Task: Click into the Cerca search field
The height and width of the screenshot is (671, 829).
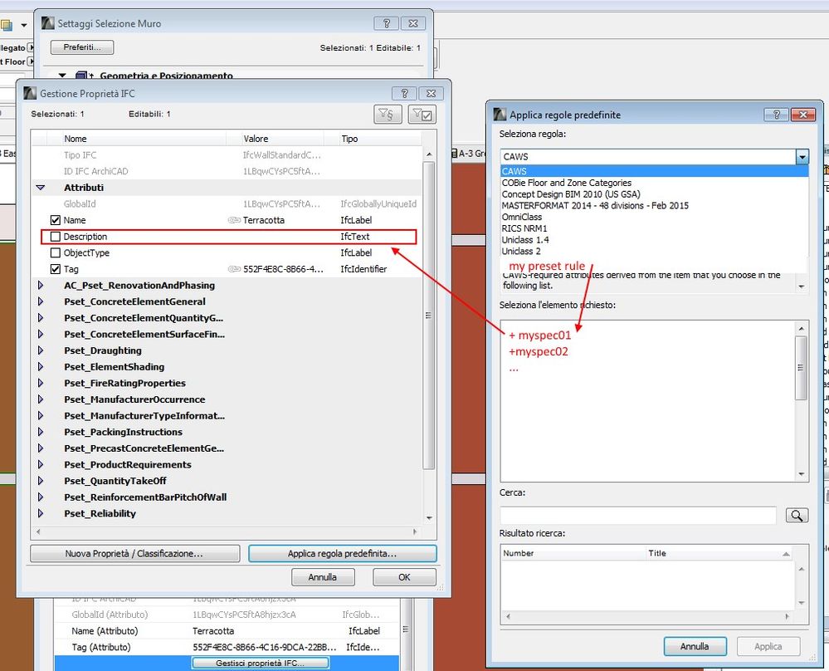Action: (637, 515)
